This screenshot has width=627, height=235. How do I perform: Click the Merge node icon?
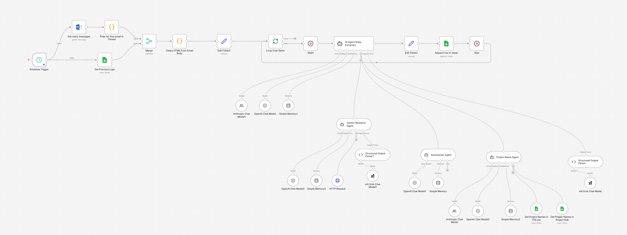tap(149, 41)
